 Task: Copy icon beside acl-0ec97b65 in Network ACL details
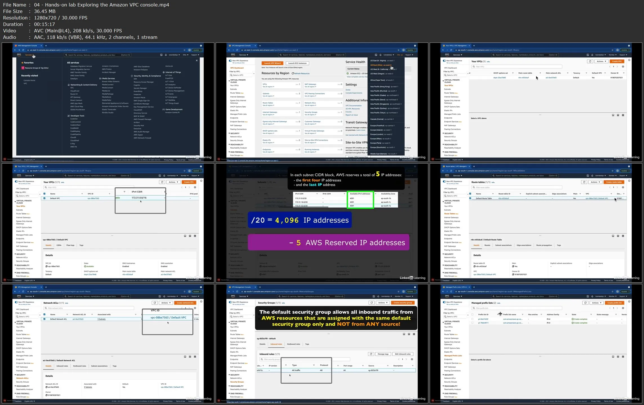[x=46, y=387]
